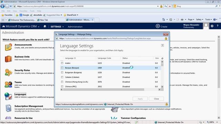The width and height of the screenshot is (221, 124).
Task: Click the user avatar picture
Action: click(206, 26)
